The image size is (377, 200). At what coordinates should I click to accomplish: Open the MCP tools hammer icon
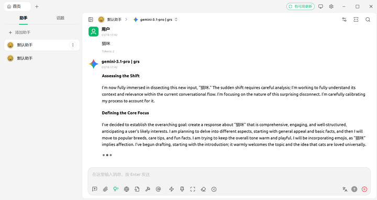tap(148, 189)
